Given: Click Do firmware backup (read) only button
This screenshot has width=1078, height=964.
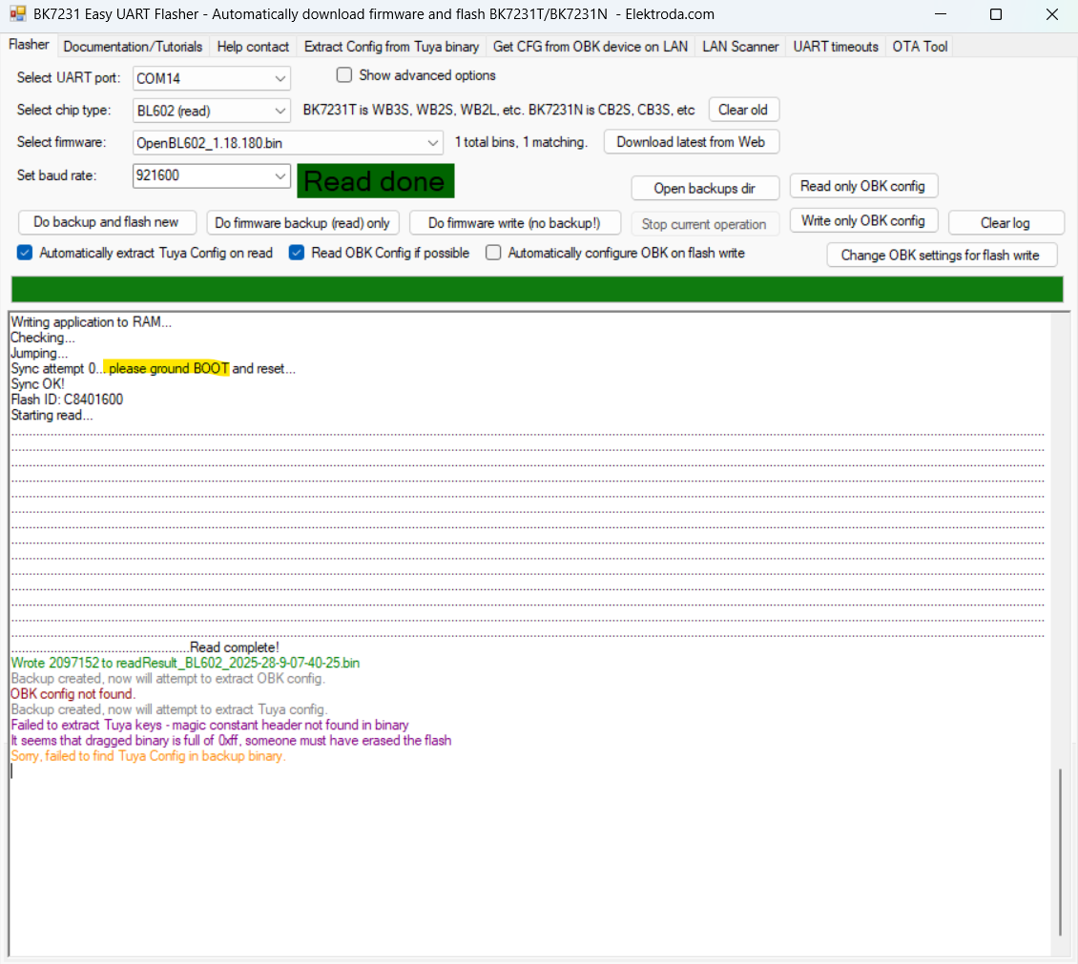Looking at the screenshot, I should 302,222.
